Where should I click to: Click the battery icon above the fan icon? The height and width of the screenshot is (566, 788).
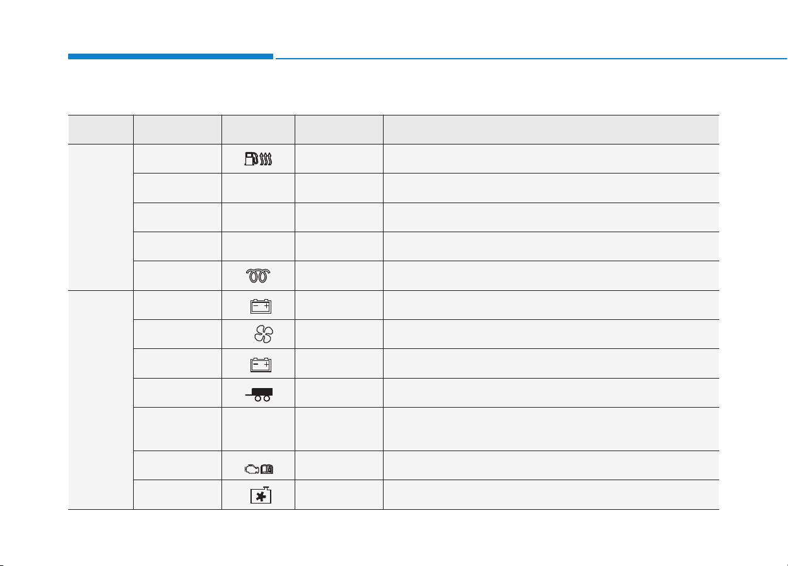pyautogui.click(x=259, y=306)
